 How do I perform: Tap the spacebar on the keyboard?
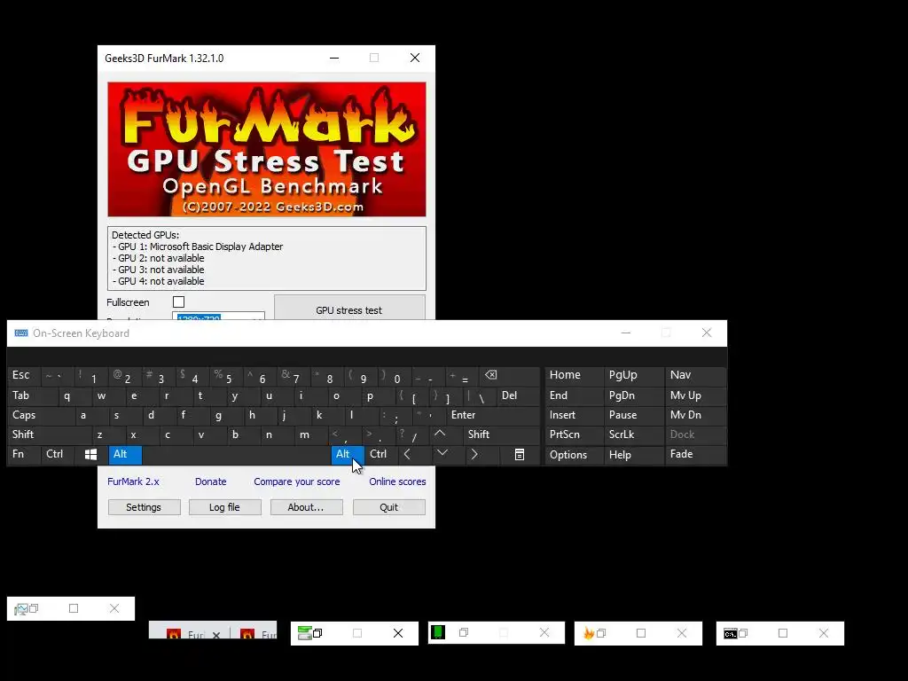(x=236, y=455)
